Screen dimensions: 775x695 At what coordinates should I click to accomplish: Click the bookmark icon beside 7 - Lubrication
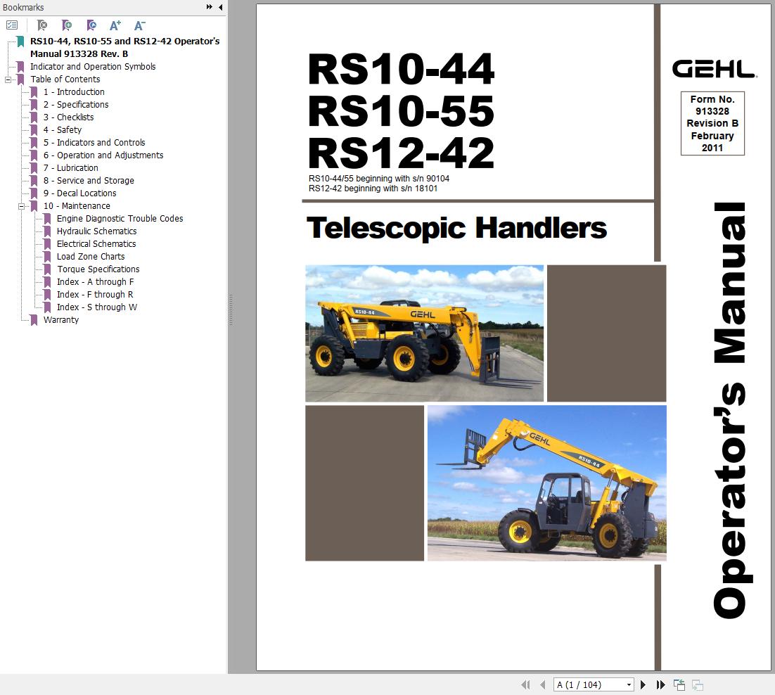(x=34, y=168)
